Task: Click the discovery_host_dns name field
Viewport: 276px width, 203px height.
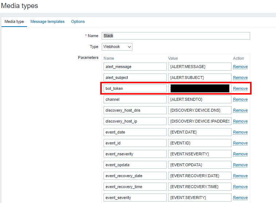Action: coord(135,110)
